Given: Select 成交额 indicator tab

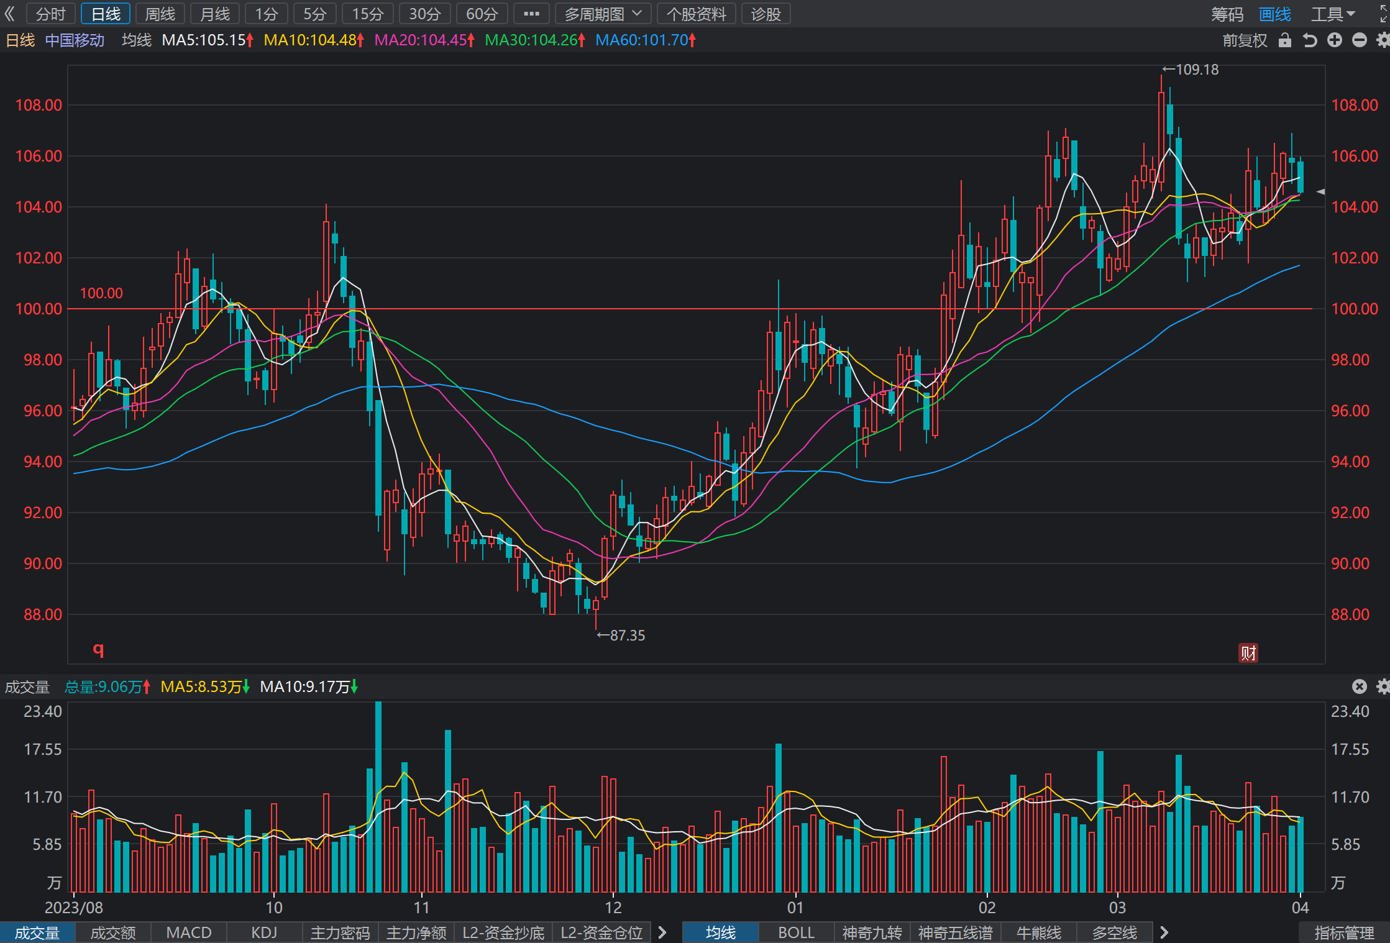Looking at the screenshot, I should coord(113,932).
